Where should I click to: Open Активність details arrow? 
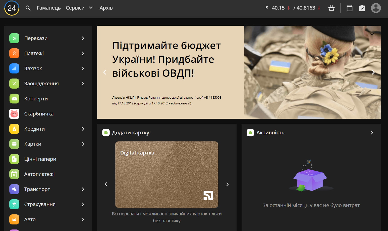pyautogui.click(x=372, y=133)
